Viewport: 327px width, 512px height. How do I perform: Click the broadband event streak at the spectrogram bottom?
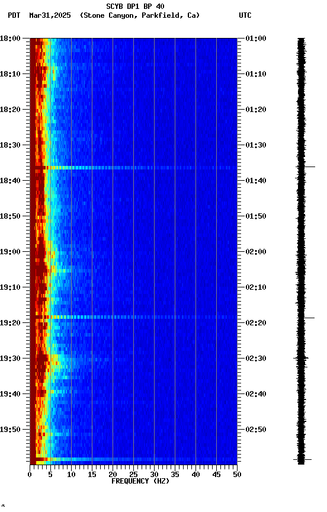point(133,459)
